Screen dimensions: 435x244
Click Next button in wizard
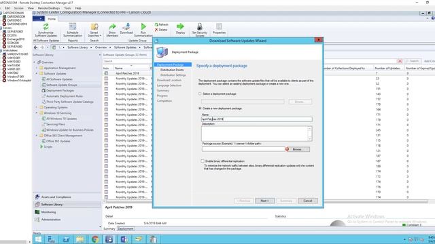point(265,201)
